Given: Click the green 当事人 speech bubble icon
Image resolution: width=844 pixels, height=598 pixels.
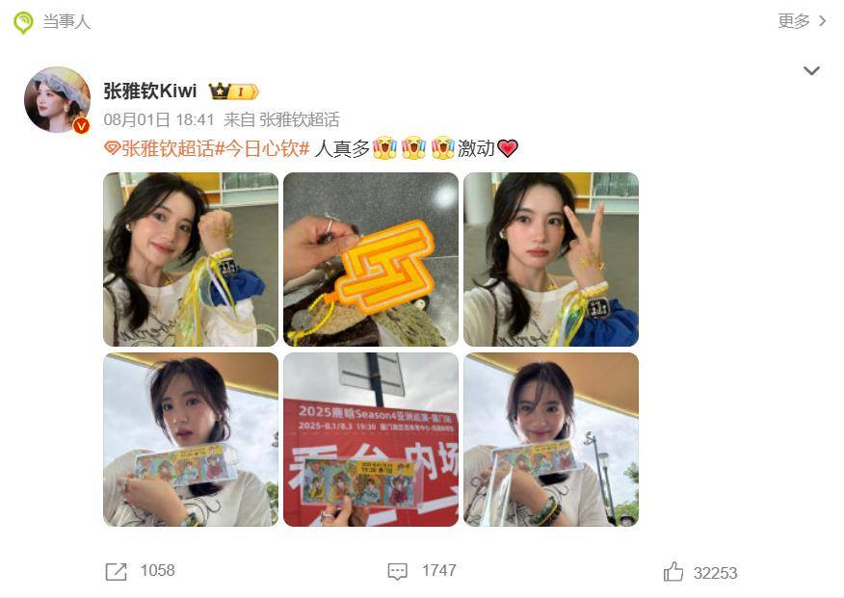Looking at the screenshot, I should click(x=23, y=22).
